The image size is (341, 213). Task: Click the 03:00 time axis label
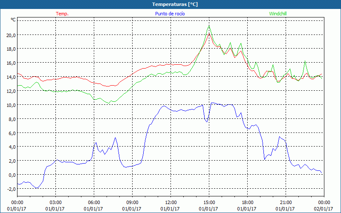[55, 203]
